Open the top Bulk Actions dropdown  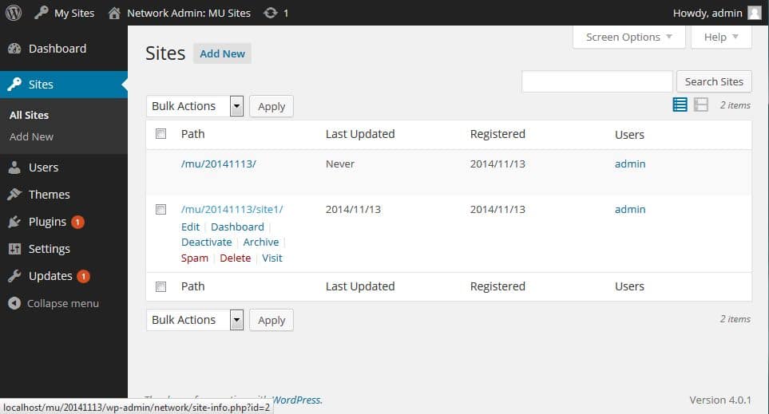click(195, 106)
